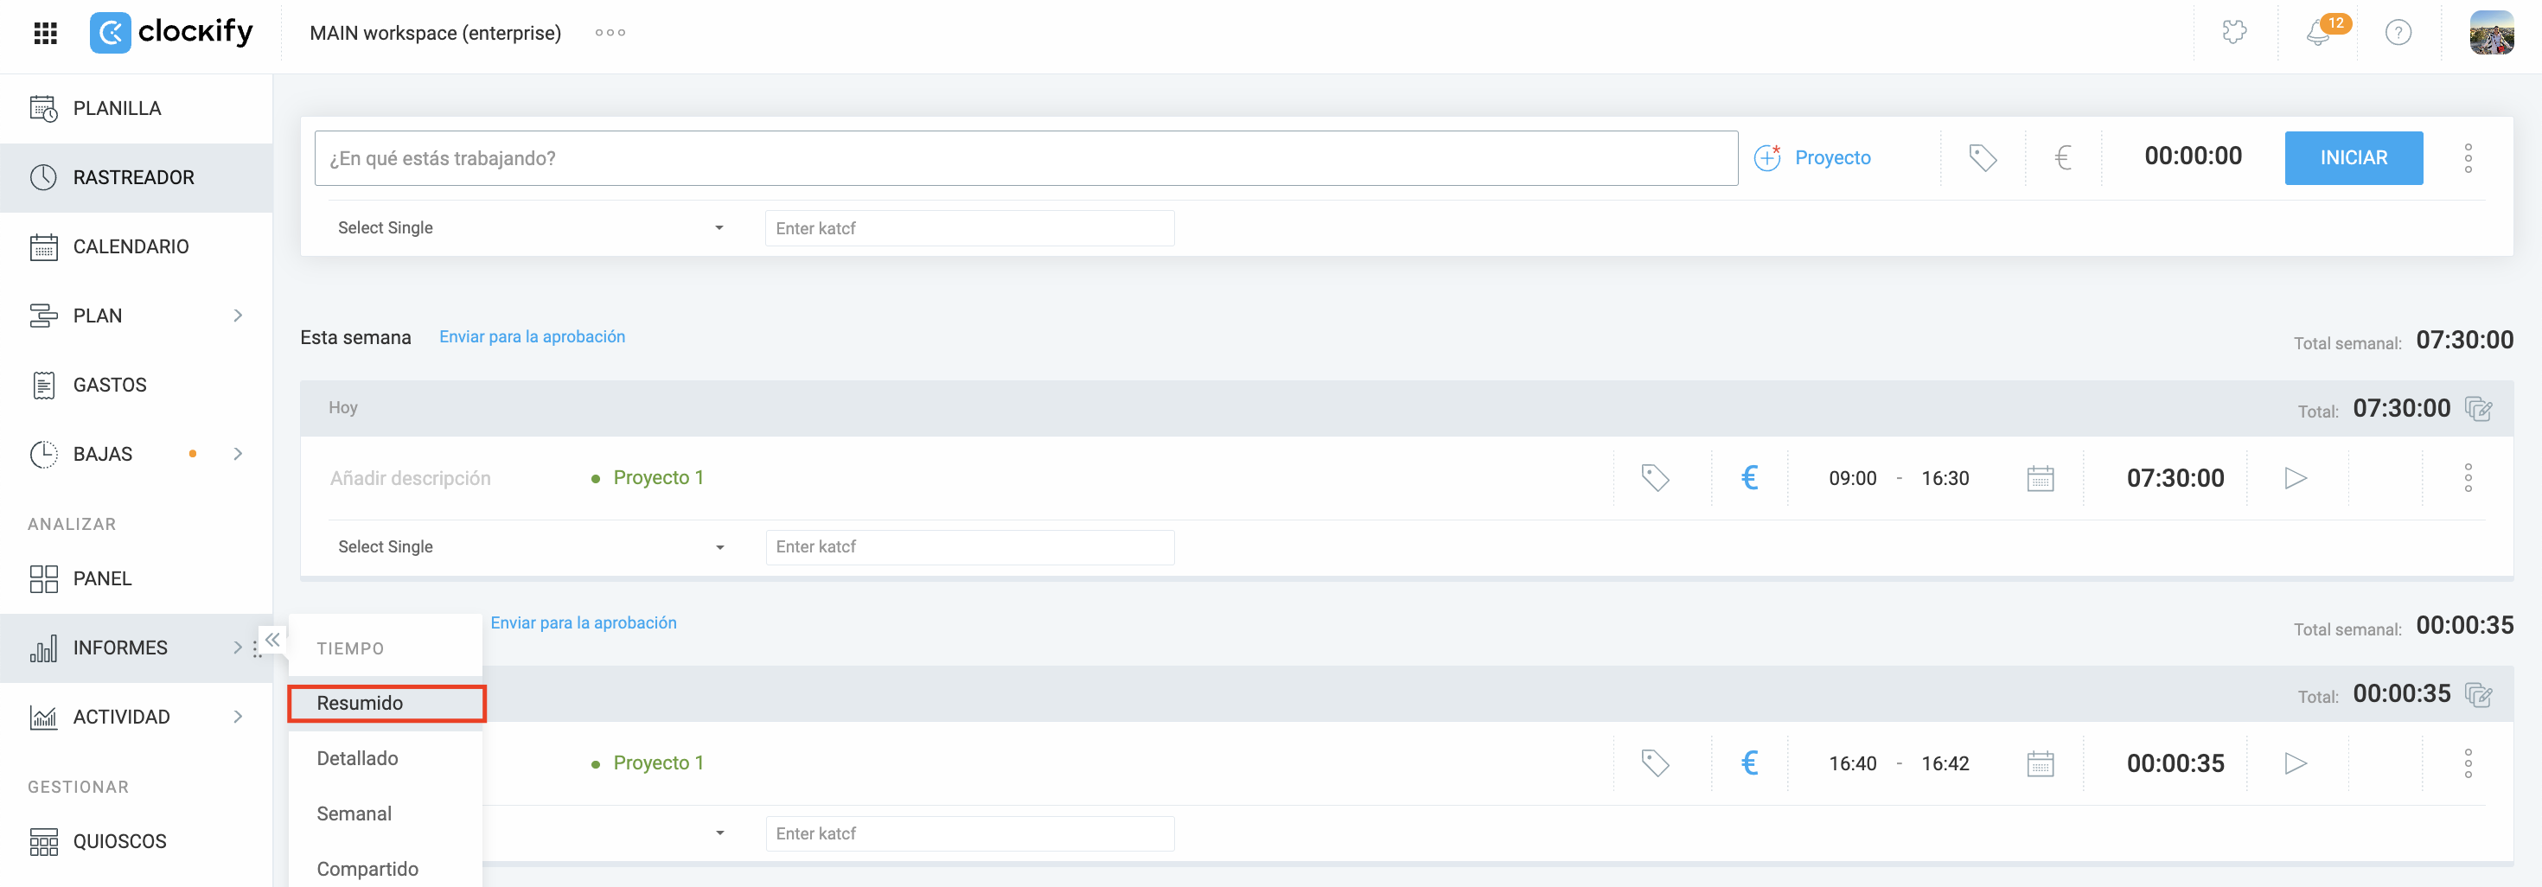Open the Select Single dropdown in timer bar
The width and height of the screenshot is (2542, 887).
tap(531, 228)
